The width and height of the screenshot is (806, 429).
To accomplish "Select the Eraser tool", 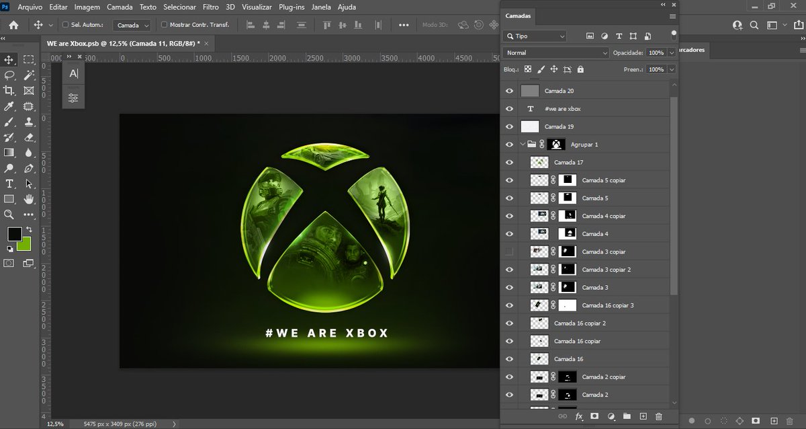I will click(x=29, y=137).
